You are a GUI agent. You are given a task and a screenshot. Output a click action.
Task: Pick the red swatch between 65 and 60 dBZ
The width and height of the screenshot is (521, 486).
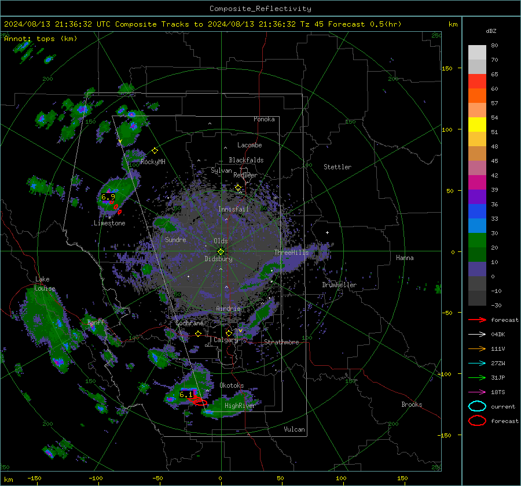point(477,81)
